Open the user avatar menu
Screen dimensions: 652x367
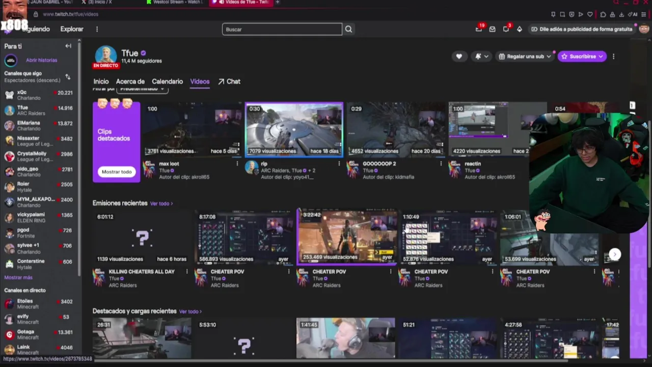point(644,29)
